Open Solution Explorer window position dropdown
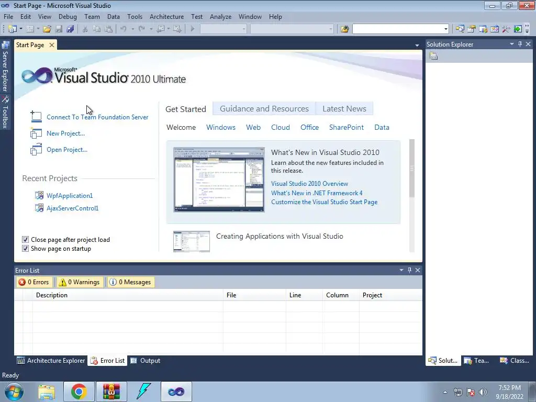The image size is (536, 402). (x=512, y=44)
